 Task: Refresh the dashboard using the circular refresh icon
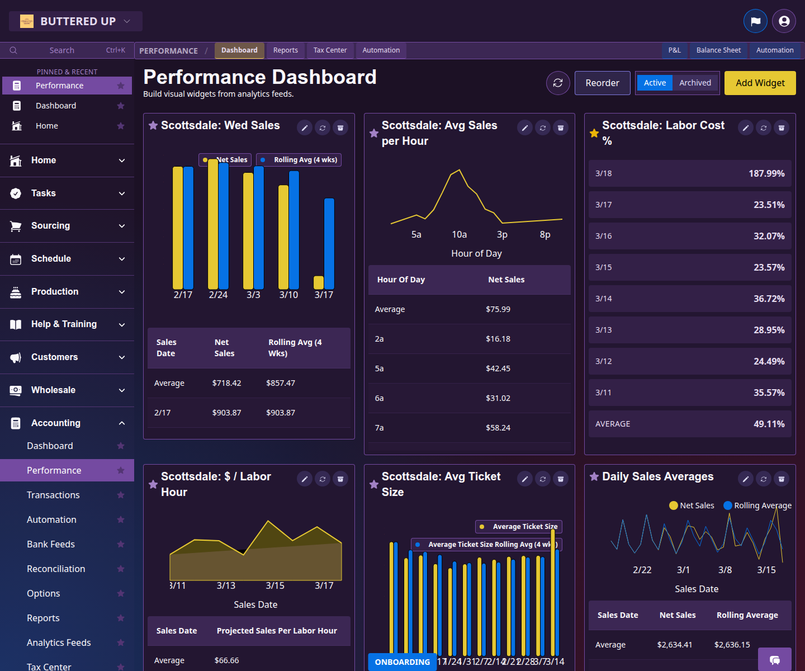coord(557,83)
